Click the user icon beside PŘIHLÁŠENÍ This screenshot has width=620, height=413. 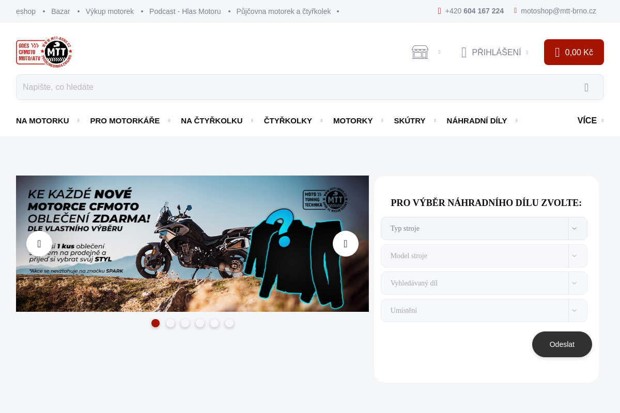(x=464, y=52)
